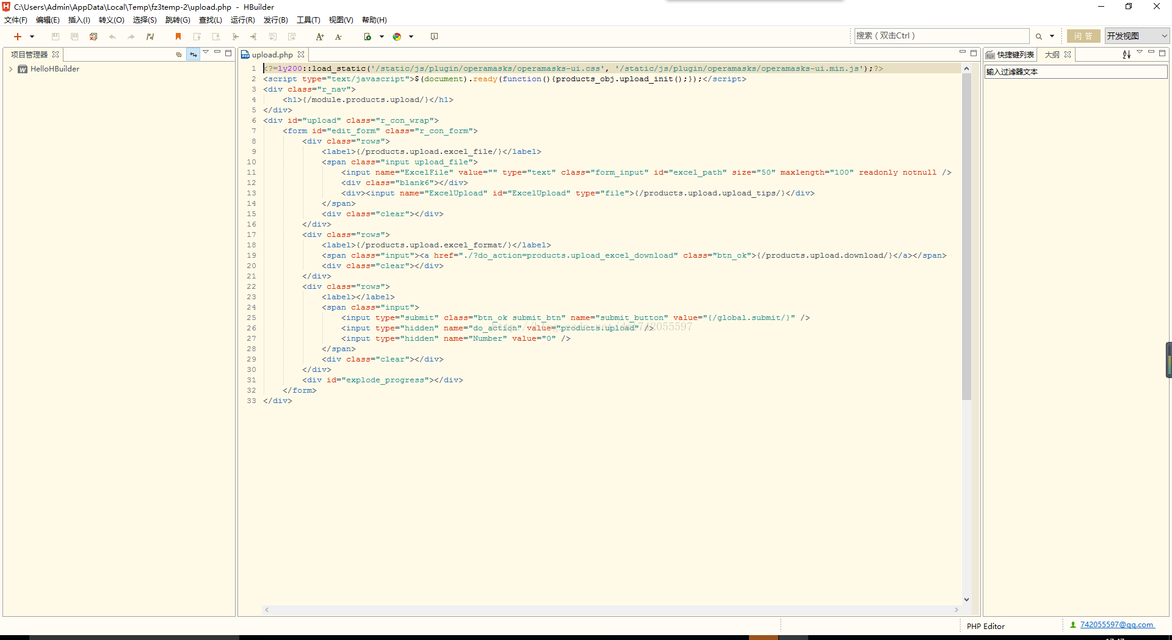Click the Save All toolbar icon

pos(74,37)
